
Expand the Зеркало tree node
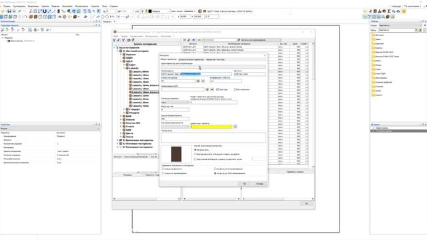coord(121,55)
